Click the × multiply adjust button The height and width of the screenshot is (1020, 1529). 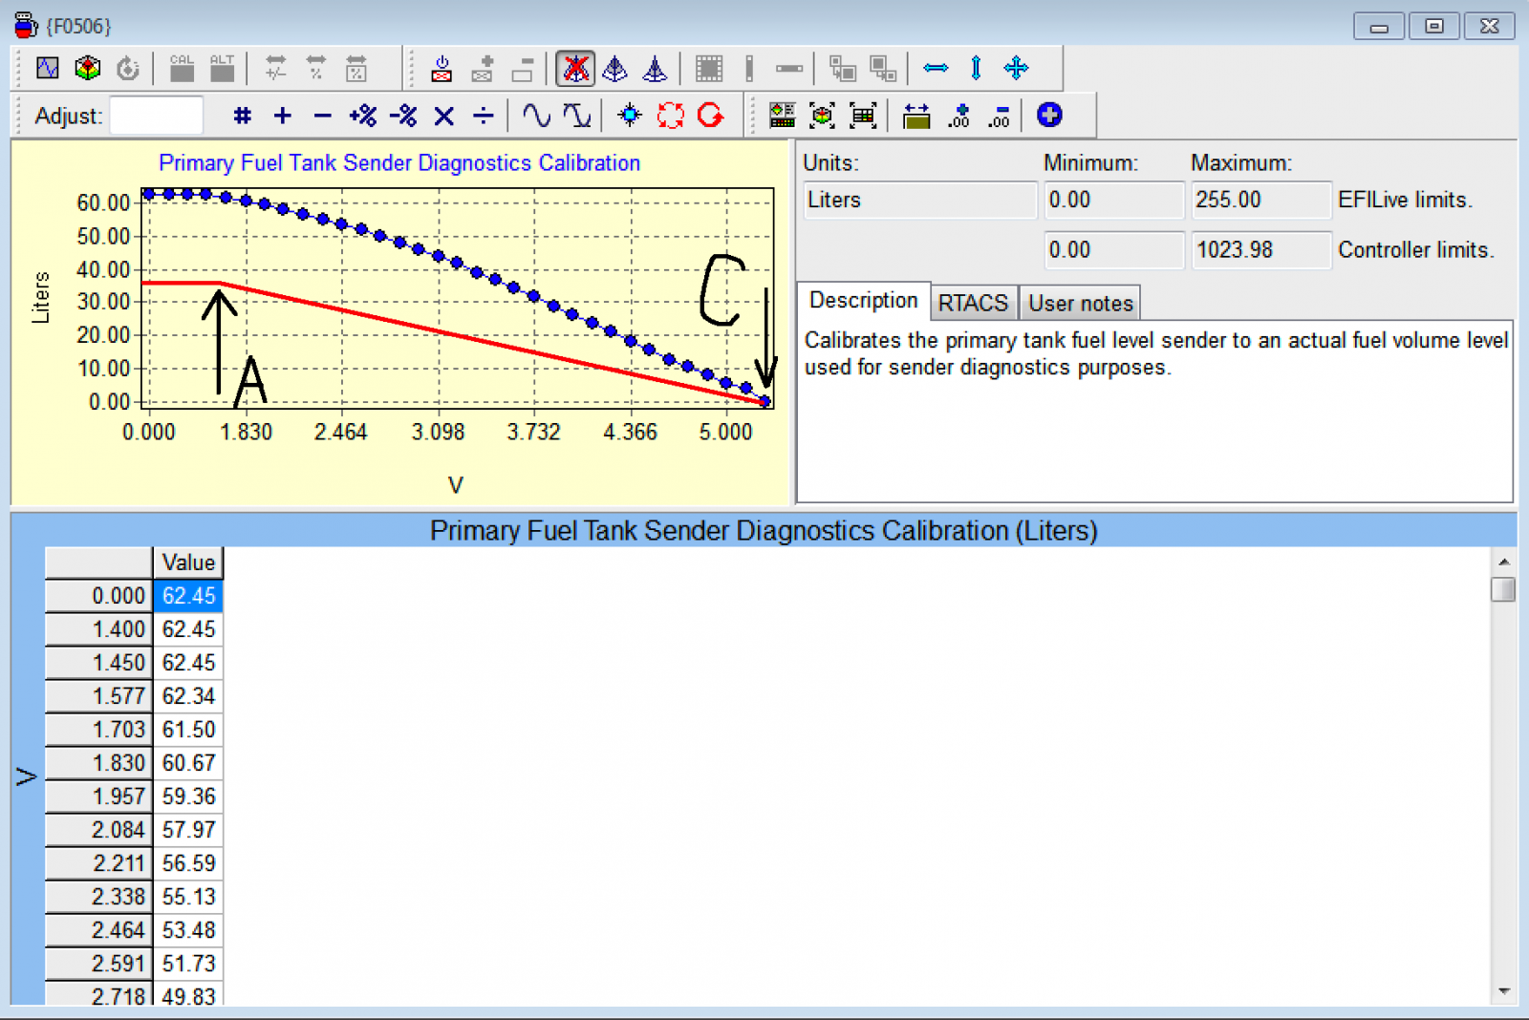pyautogui.click(x=444, y=117)
